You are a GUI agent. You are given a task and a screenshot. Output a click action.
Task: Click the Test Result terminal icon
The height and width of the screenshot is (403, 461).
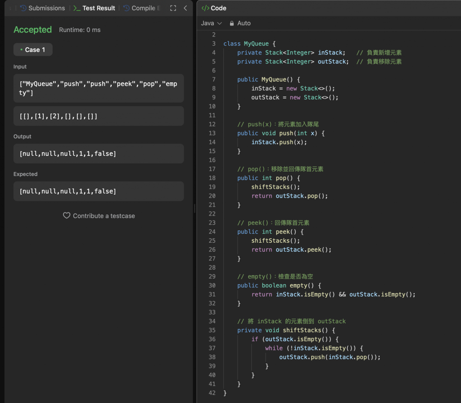click(x=77, y=8)
